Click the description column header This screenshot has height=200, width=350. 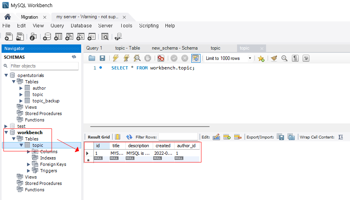(x=139, y=146)
